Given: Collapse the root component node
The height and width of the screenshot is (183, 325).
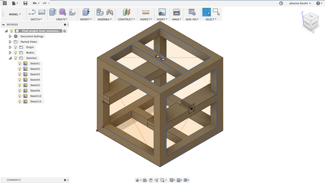Looking at the screenshot, I should point(6,31).
